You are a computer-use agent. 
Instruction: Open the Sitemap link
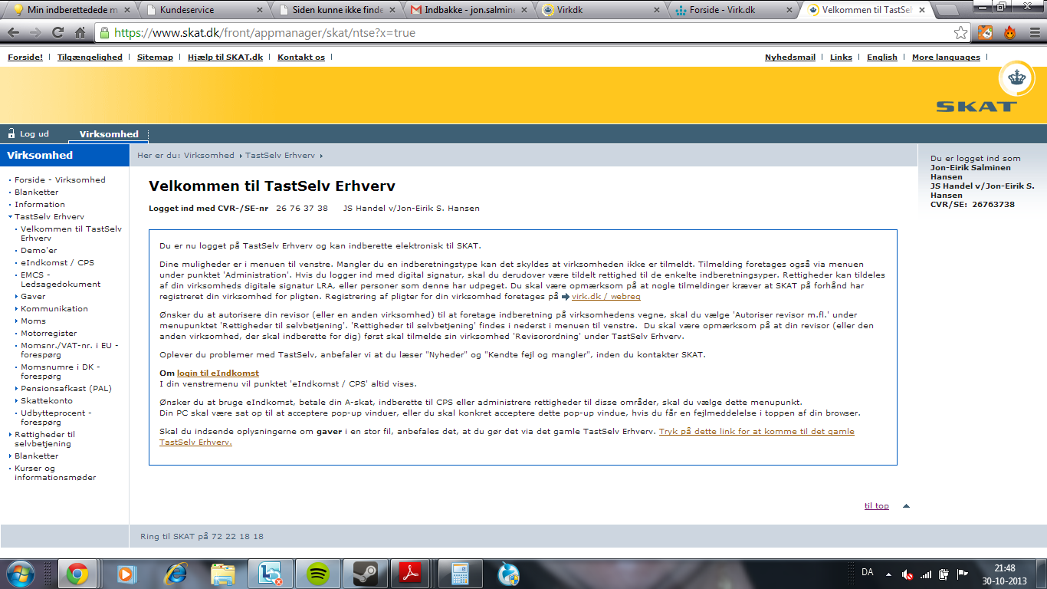click(155, 58)
